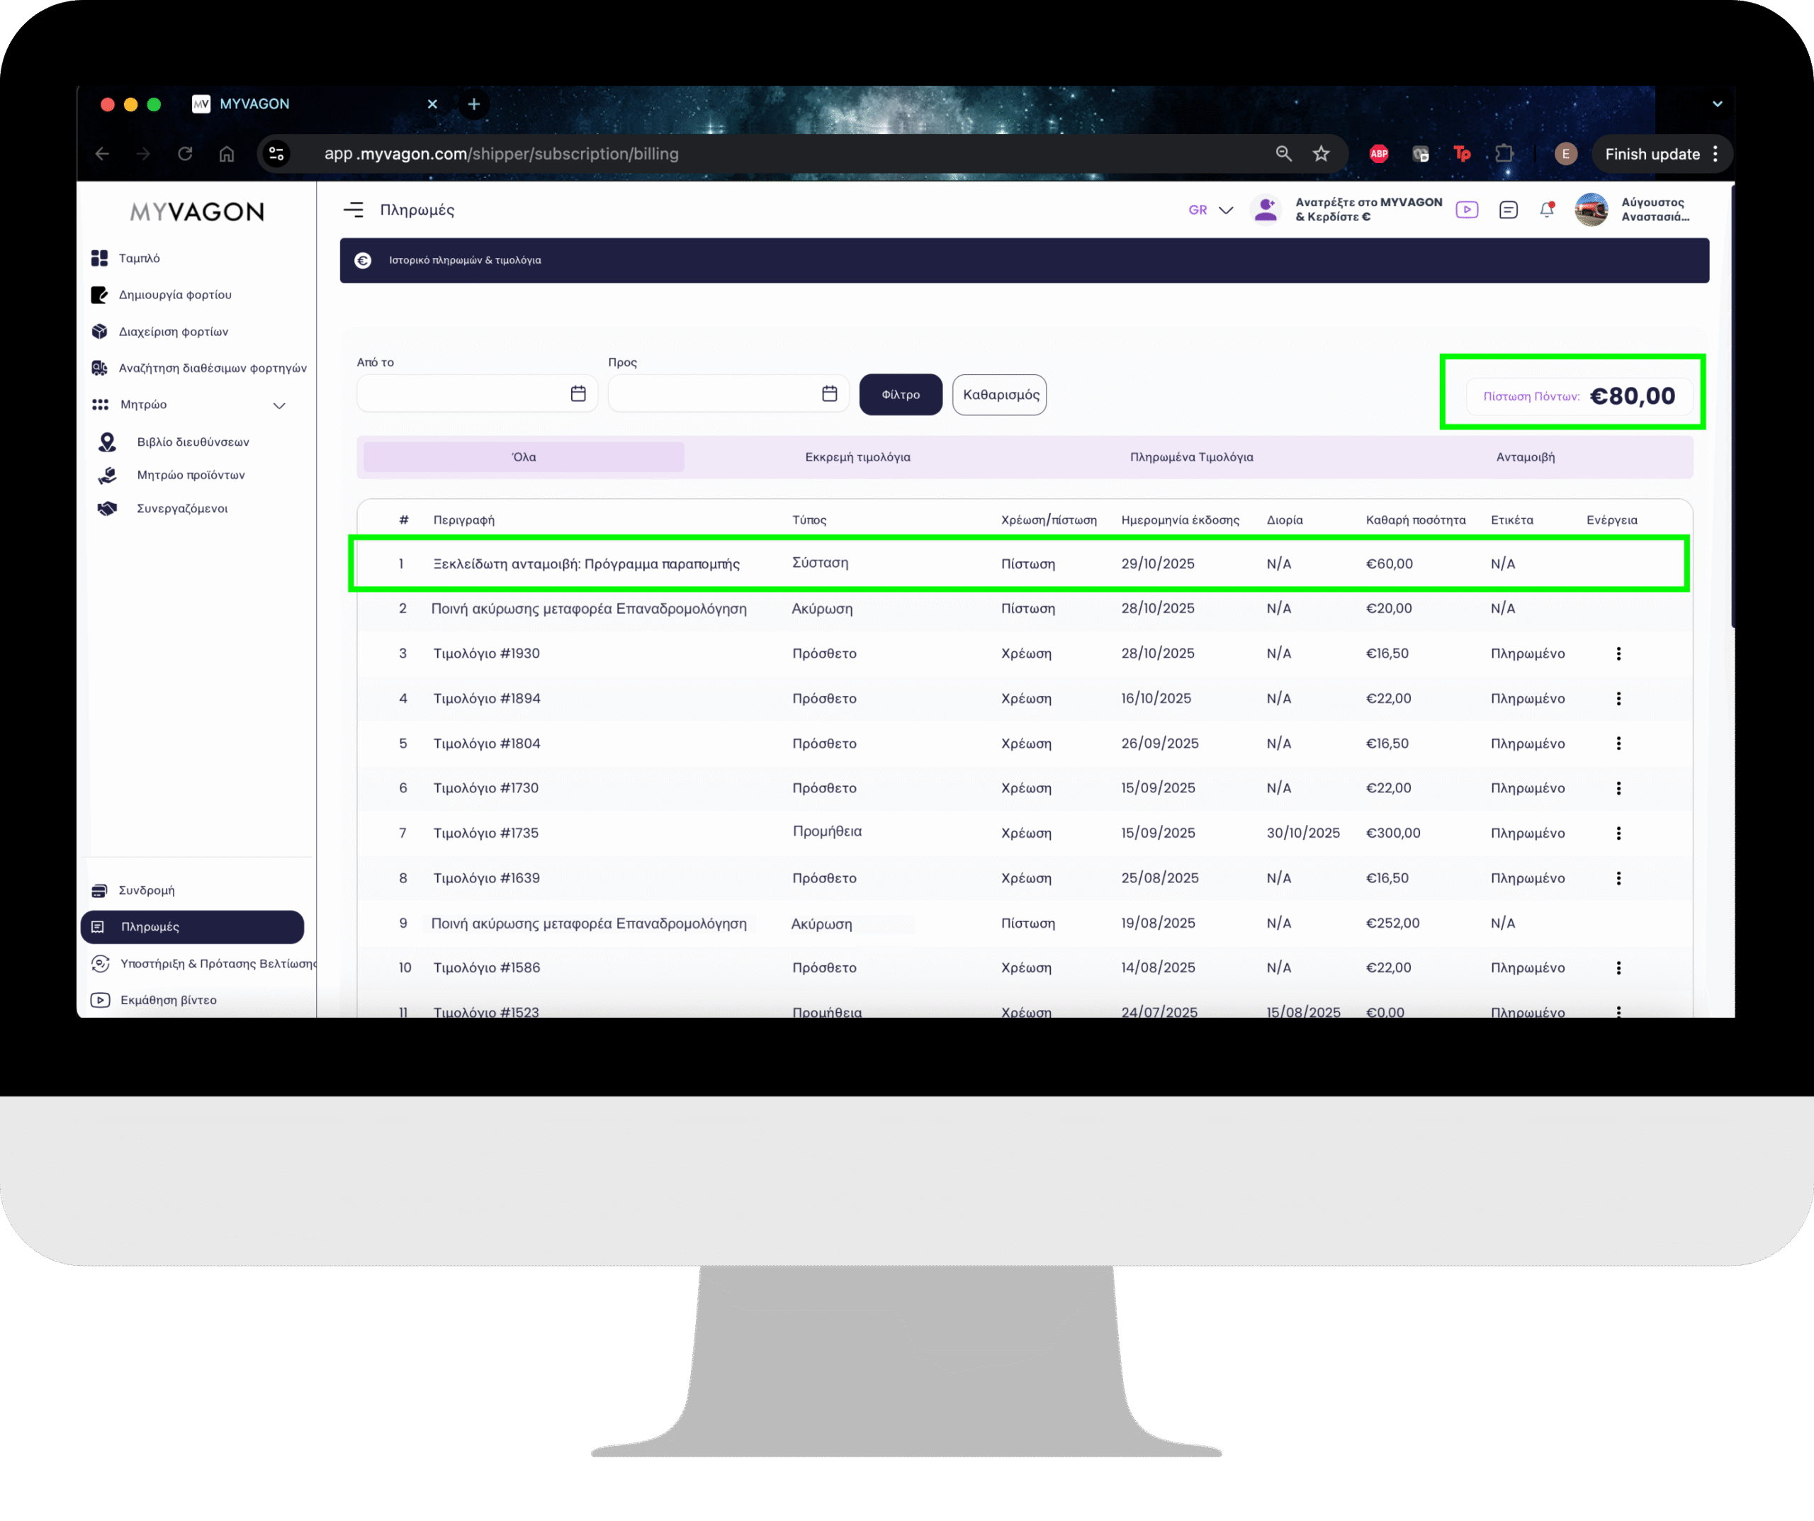Viewport: 1814px width, 1521px height.
Task: Click the Καθαρισμός clear button
Action: point(999,395)
